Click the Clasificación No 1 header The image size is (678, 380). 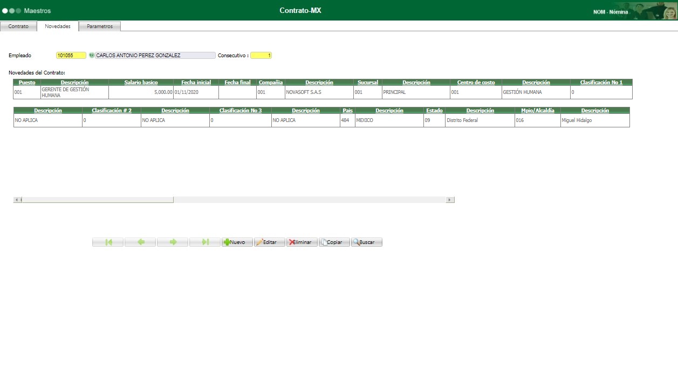point(601,83)
